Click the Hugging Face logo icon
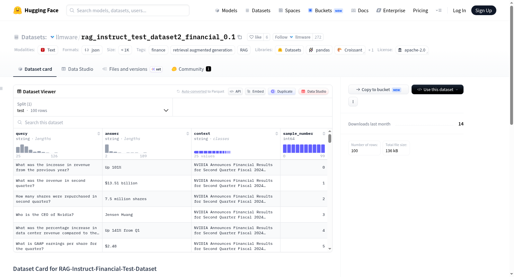The width and height of the screenshot is (514, 277). (18, 10)
